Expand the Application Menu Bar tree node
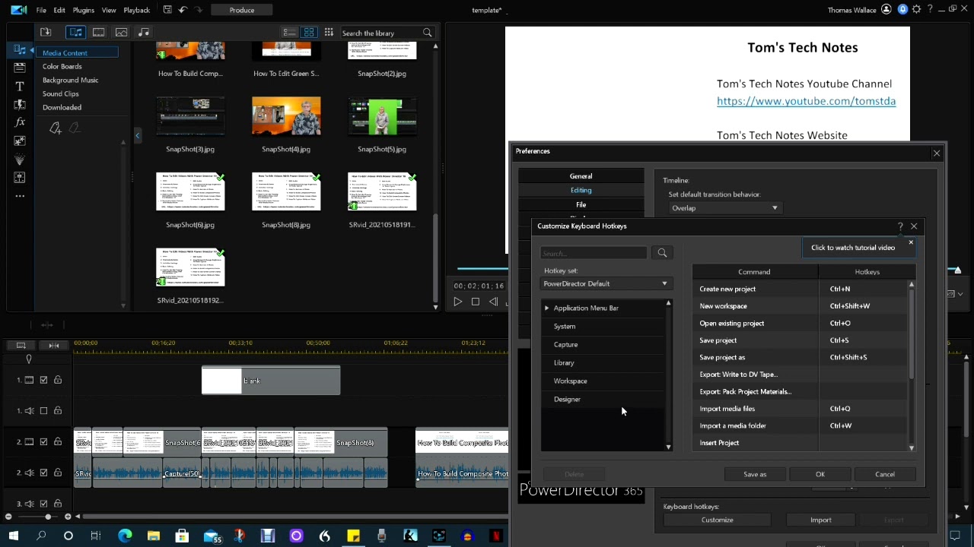 546,308
